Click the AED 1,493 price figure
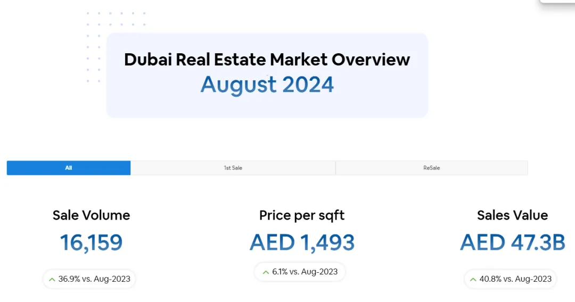Viewport: 575px width, 302px height. click(302, 242)
